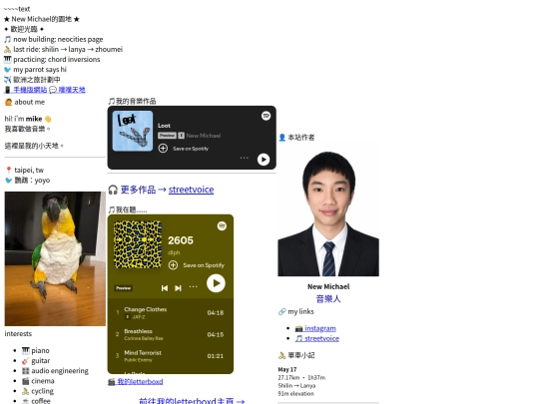Click the 單車小記 cycling notes heading
The height and width of the screenshot is (404, 539).
click(296, 355)
